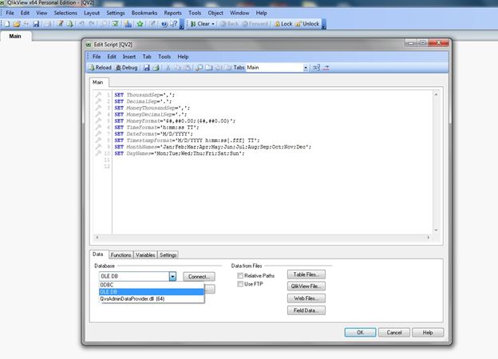Click Cancel in Edit Script dialog
Viewport: 498px width, 359px height.
click(x=394, y=333)
